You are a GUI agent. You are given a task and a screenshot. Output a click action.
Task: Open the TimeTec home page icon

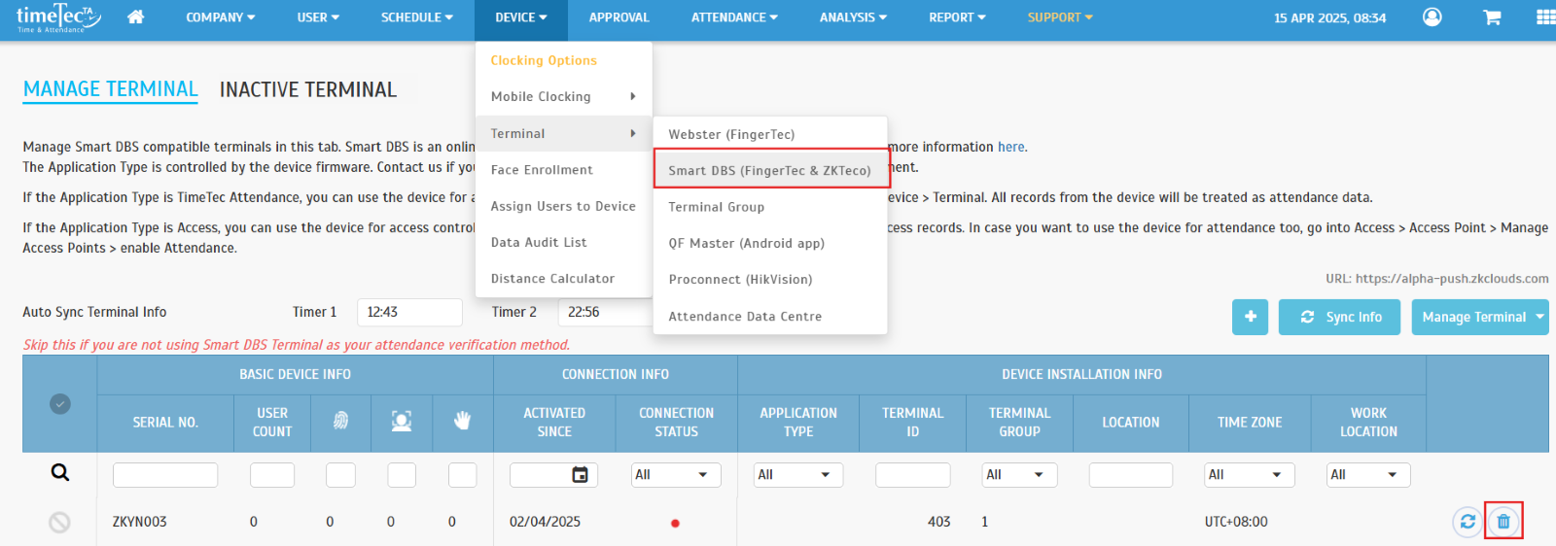(x=136, y=17)
